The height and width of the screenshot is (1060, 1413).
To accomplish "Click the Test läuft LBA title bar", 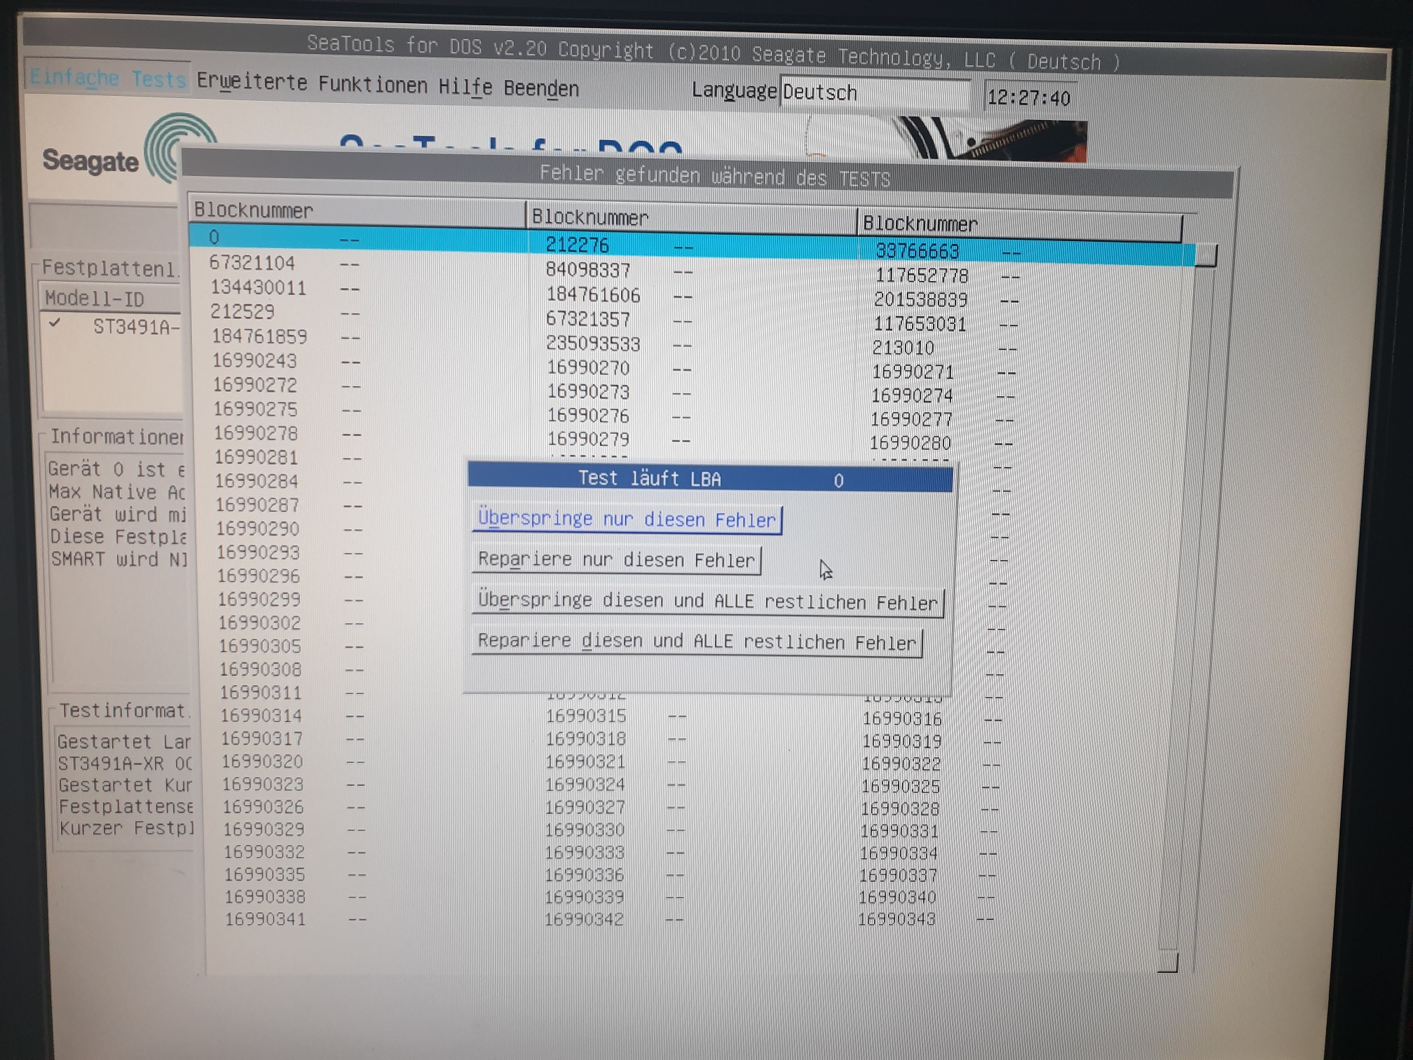I will 710,478.
